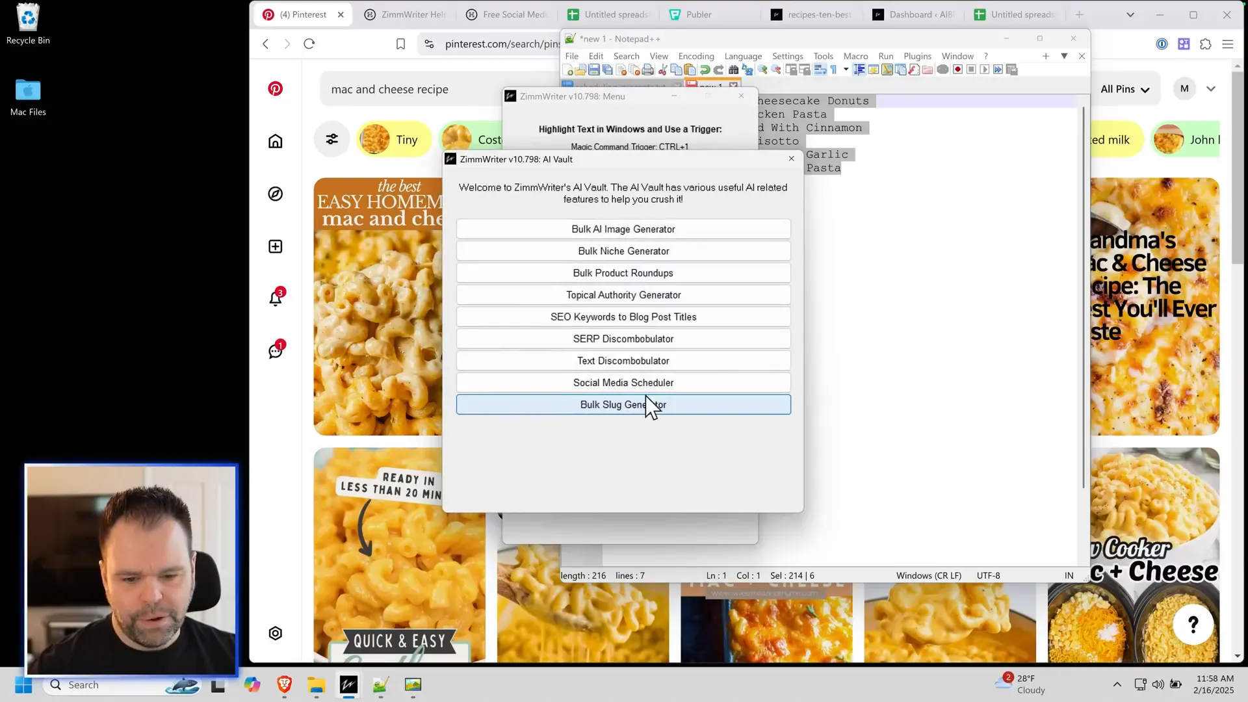
Task: Open Pinterest messages chat icon
Action: 276,350
